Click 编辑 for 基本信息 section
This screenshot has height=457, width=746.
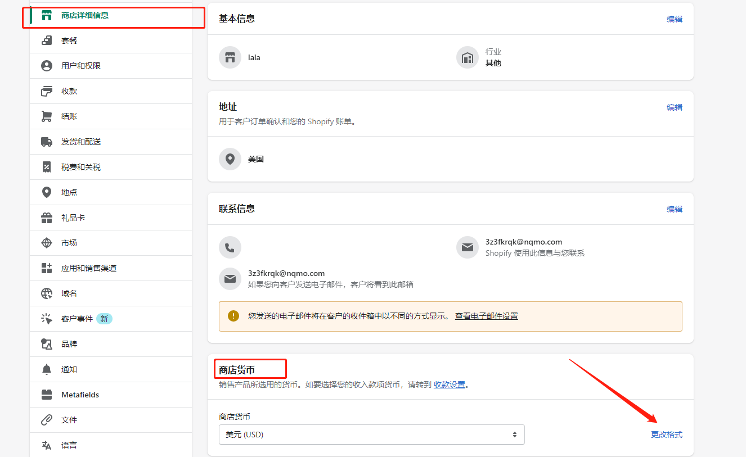click(x=674, y=19)
